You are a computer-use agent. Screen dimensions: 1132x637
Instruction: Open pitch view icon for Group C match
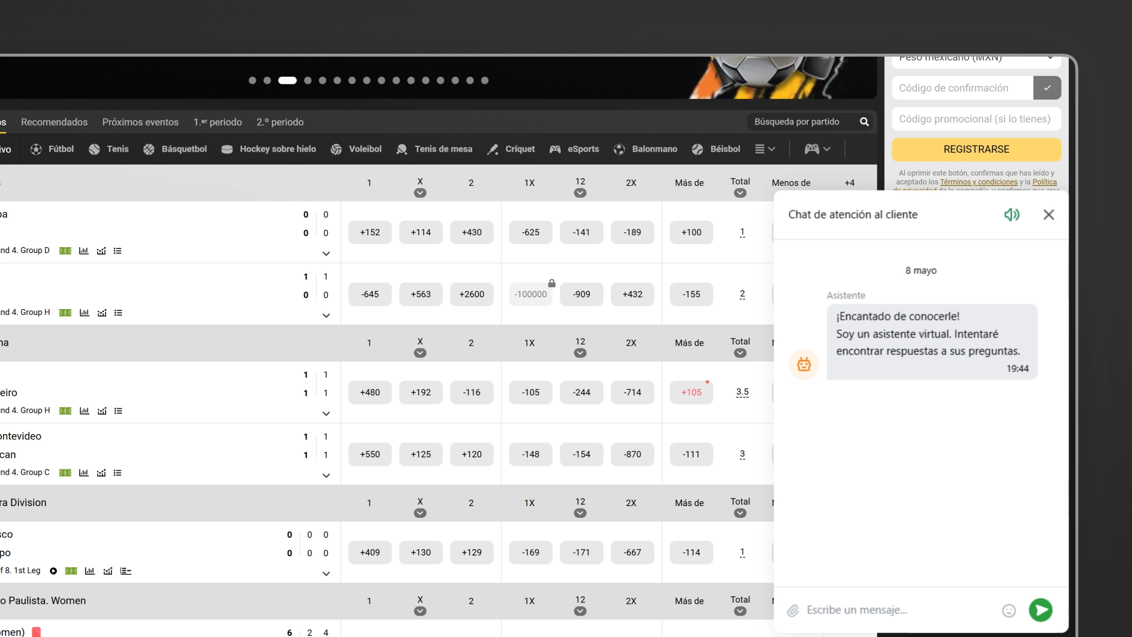(x=65, y=473)
